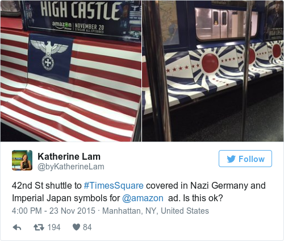This screenshot has height=241, width=284.
Task: Click the @byKatherineLam handle
Action: coord(71,167)
